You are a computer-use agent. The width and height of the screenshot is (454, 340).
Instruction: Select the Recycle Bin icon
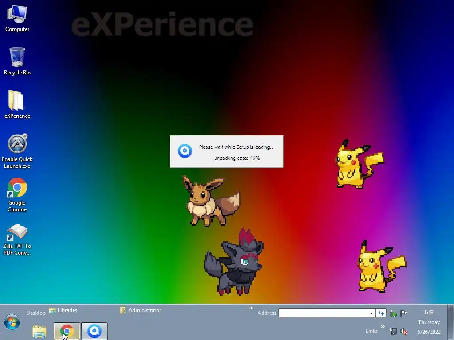click(17, 62)
